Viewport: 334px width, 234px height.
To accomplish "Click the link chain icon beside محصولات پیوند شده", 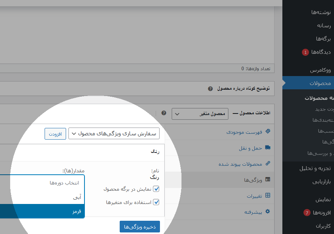I will coord(268,164).
